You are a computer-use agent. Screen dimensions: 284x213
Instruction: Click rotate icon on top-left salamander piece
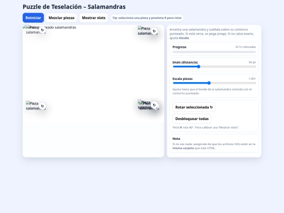pos(43,30)
